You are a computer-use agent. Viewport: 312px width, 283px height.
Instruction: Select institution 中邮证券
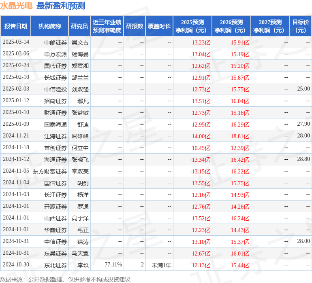coord(56,42)
